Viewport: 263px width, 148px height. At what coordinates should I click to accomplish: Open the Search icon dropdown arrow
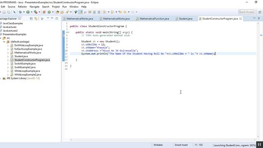(71, 12)
